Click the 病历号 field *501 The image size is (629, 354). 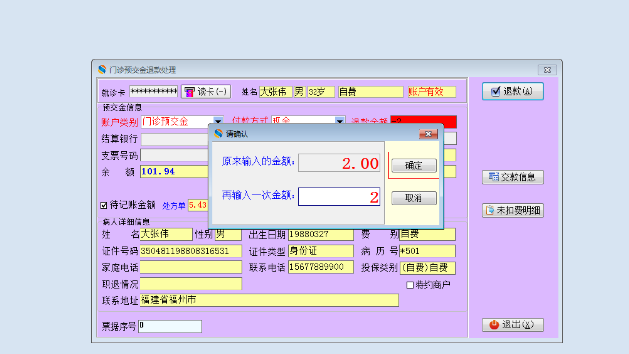tap(427, 251)
